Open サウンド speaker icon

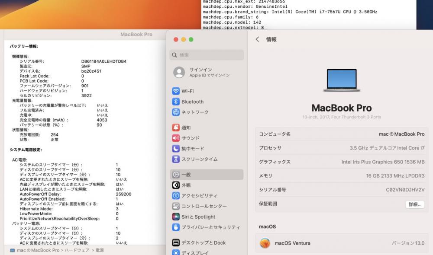coord(176,138)
